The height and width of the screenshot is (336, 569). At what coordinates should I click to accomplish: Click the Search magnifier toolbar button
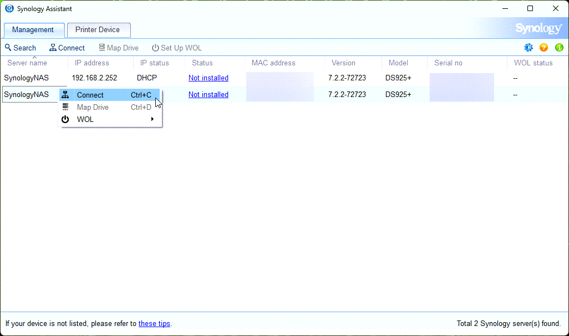coord(21,48)
